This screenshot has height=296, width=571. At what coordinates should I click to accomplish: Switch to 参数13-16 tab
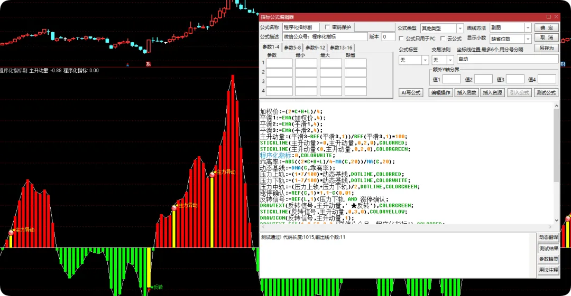pos(341,47)
